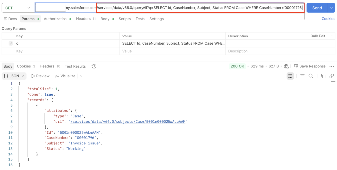Screen dimensions: 337x170
Task: Open the Authorization tab
Action: coord(58,19)
